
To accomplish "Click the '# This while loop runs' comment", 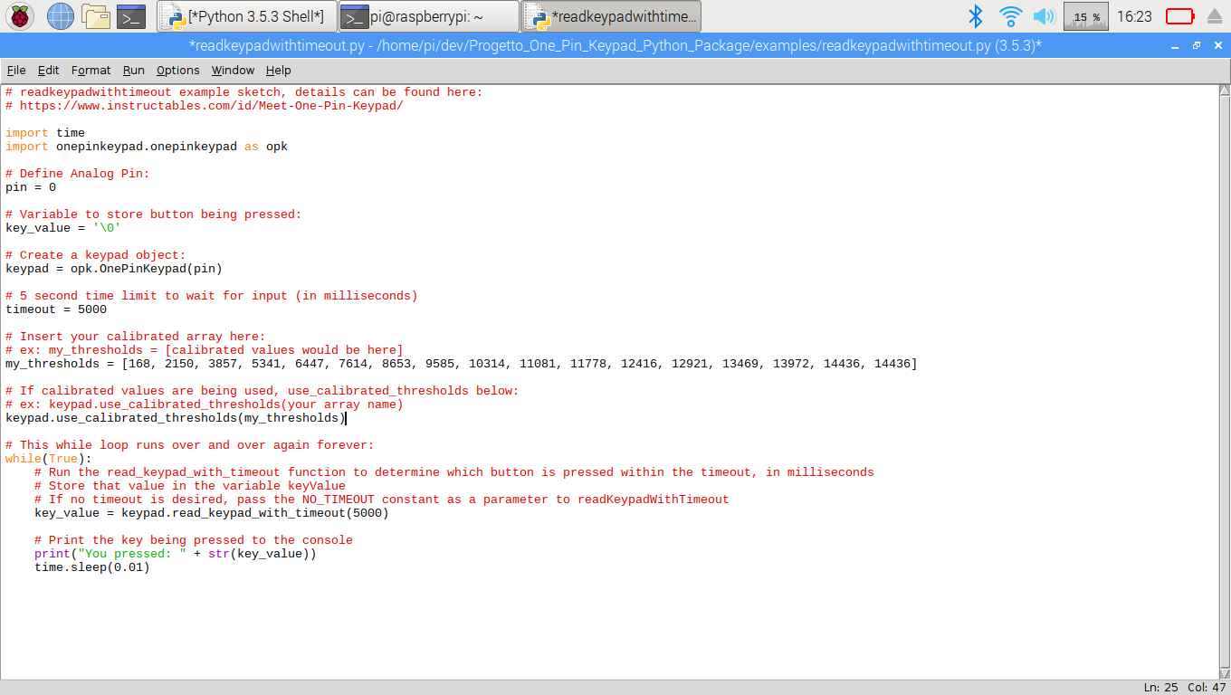I will (190, 445).
